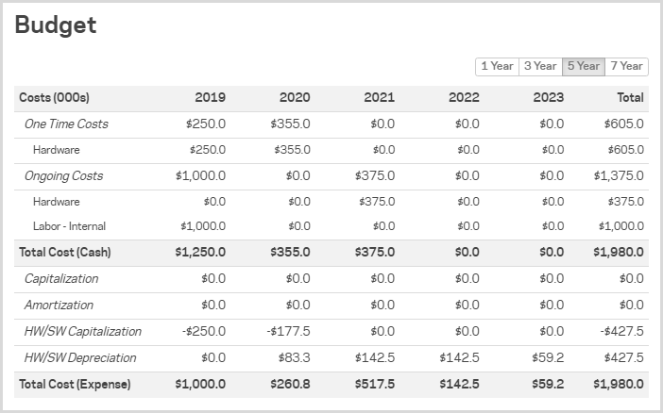This screenshot has height=413, width=663.
Task: Click the Costs (000s) header cell
Action: (x=54, y=97)
